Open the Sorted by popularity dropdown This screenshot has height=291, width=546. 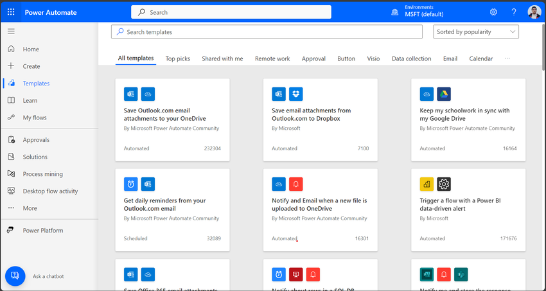point(475,31)
